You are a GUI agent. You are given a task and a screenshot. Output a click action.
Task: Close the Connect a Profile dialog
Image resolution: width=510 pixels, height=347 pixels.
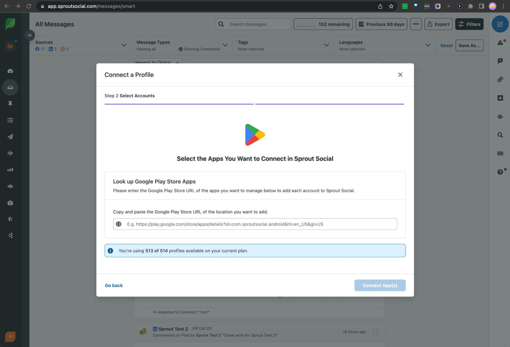tap(400, 75)
